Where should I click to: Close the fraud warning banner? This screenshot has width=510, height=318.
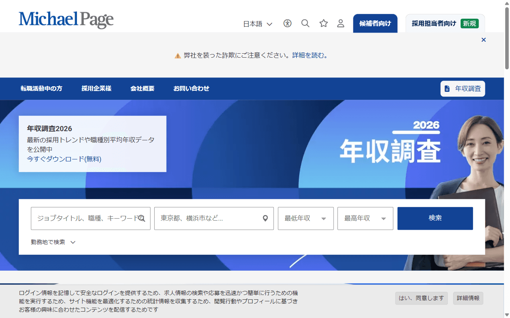point(484,40)
